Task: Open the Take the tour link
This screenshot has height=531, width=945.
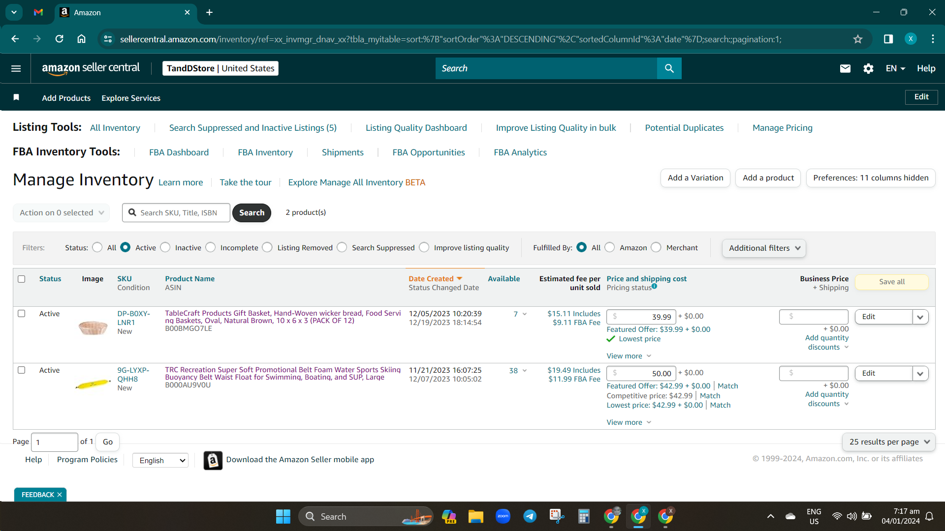Action: pyautogui.click(x=246, y=182)
